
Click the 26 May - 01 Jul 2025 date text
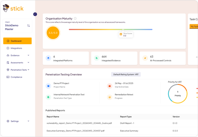coord(124,83)
